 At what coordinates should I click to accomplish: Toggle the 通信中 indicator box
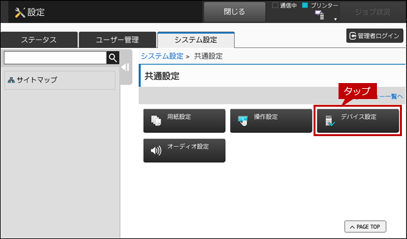275,5
